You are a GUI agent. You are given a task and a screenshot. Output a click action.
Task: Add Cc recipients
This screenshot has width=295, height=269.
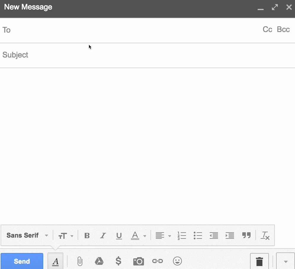click(267, 30)
